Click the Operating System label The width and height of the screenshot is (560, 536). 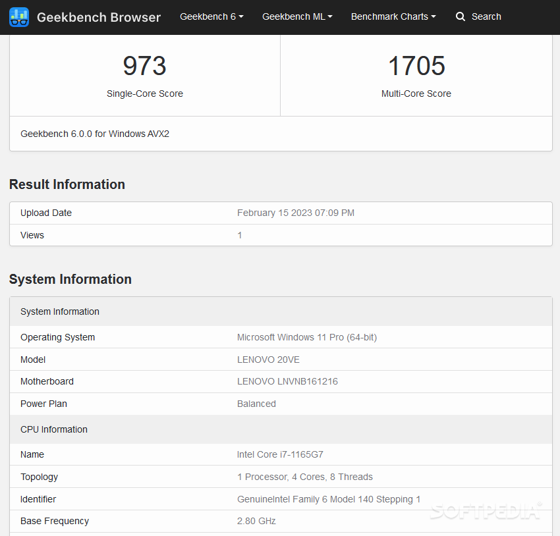(57, 337)
